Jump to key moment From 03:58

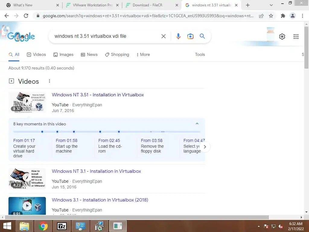tap(152, 140)
